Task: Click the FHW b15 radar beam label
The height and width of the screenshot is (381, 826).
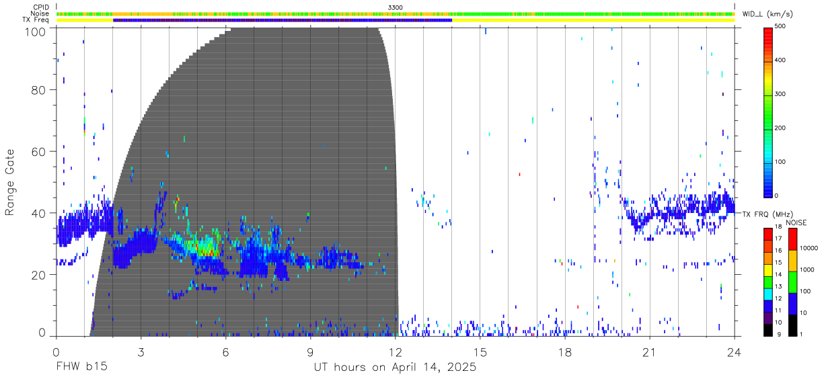Action: (81, 368)
